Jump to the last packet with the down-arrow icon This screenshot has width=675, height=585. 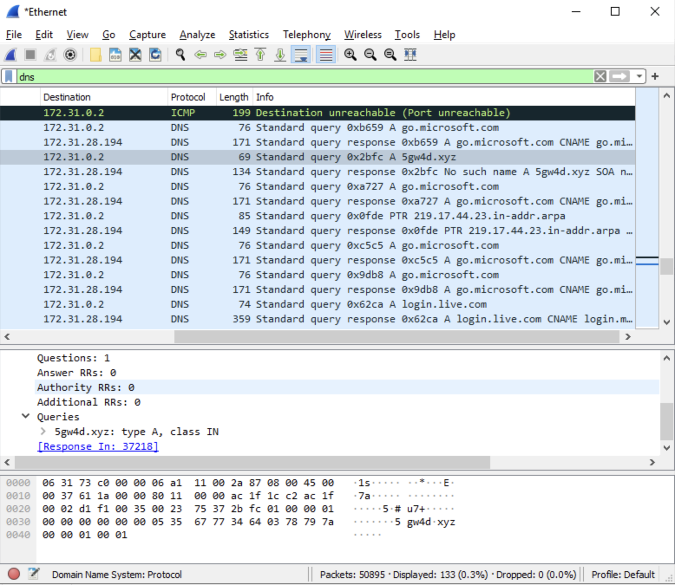coord(280,55)
